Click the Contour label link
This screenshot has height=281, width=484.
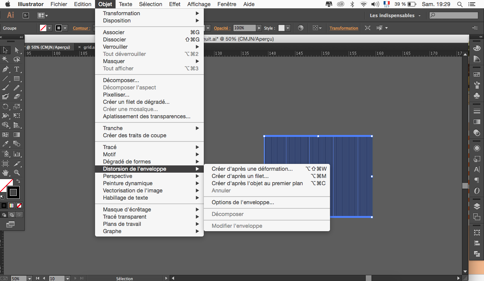pyautogui.click(x=81, y=28)
